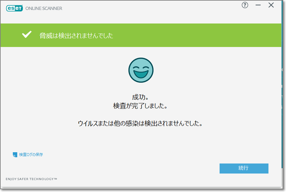286x192 pixels.
Task: Click the document icon beside 検査ログの保存
Action: coord(15,155)
